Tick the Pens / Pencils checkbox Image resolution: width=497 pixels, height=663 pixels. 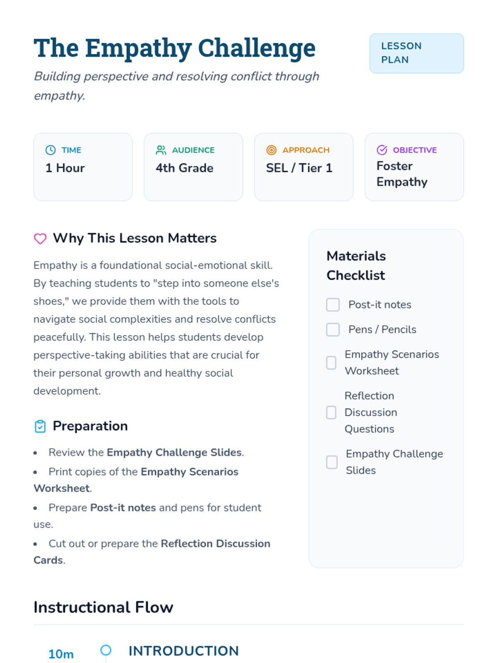coord(333,329)
